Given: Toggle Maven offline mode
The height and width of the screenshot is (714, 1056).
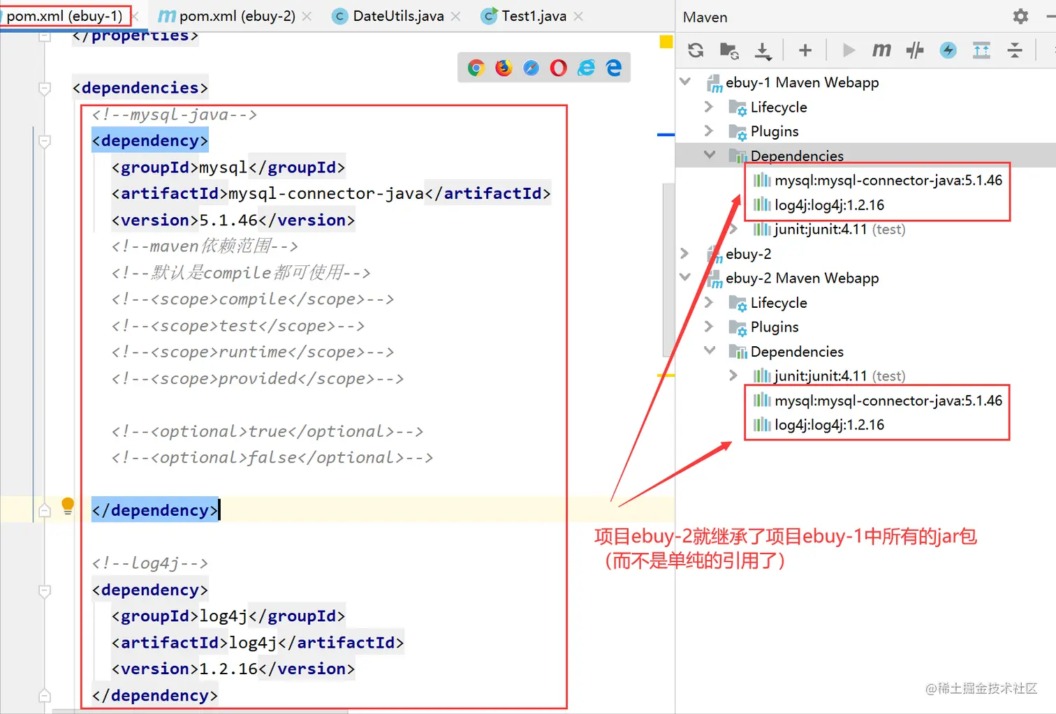Looking at the screenshot, I should 915,50.
